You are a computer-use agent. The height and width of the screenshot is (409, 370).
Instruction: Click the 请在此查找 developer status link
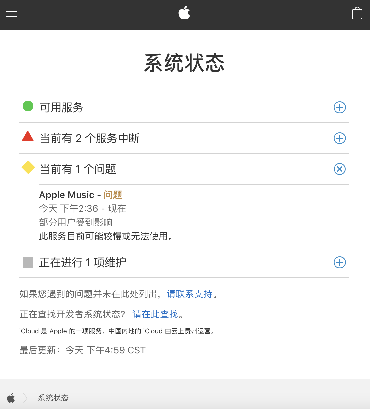coord(155,314)
